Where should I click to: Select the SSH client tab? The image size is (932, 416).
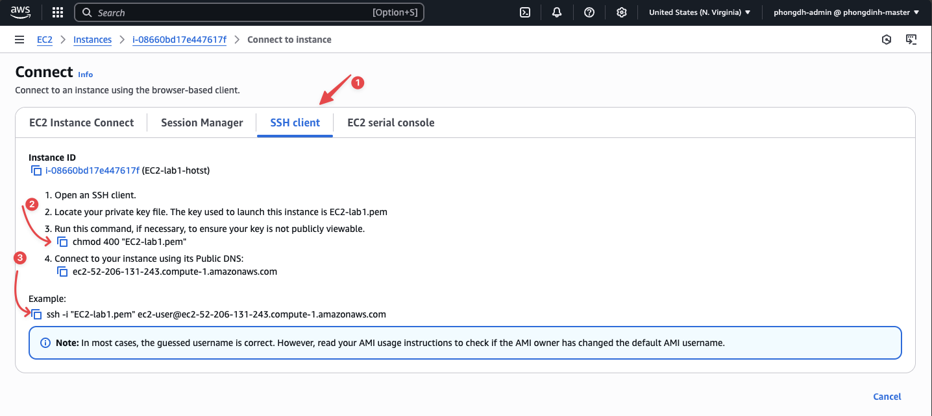(x=295, y=122)
